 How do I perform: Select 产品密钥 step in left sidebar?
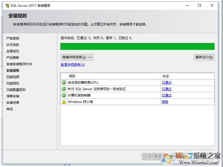[13, 38]
